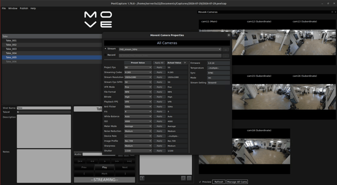The width and height of the screenshot is (337, 185).
Task: Select the cam12 (Subordinate) camera preview
Action: coord(268,42)
